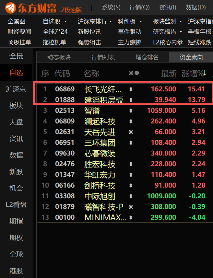Click the marker icon on 建滔积层板 row
213x278 pixels.
(x=131, y=100)
